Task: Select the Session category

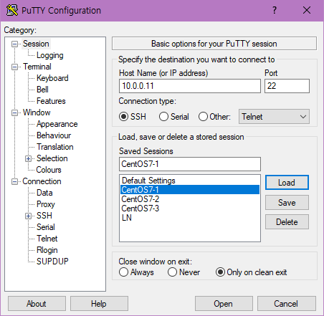Action: click(x=36, y=44)
